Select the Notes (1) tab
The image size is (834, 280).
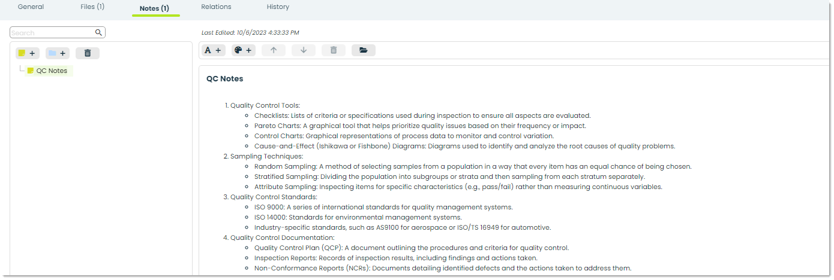[154, 8]
